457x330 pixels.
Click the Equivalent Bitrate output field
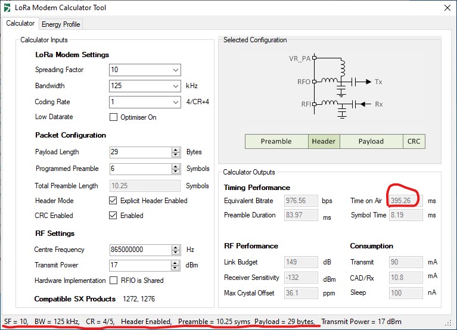(x=301, y=201)
